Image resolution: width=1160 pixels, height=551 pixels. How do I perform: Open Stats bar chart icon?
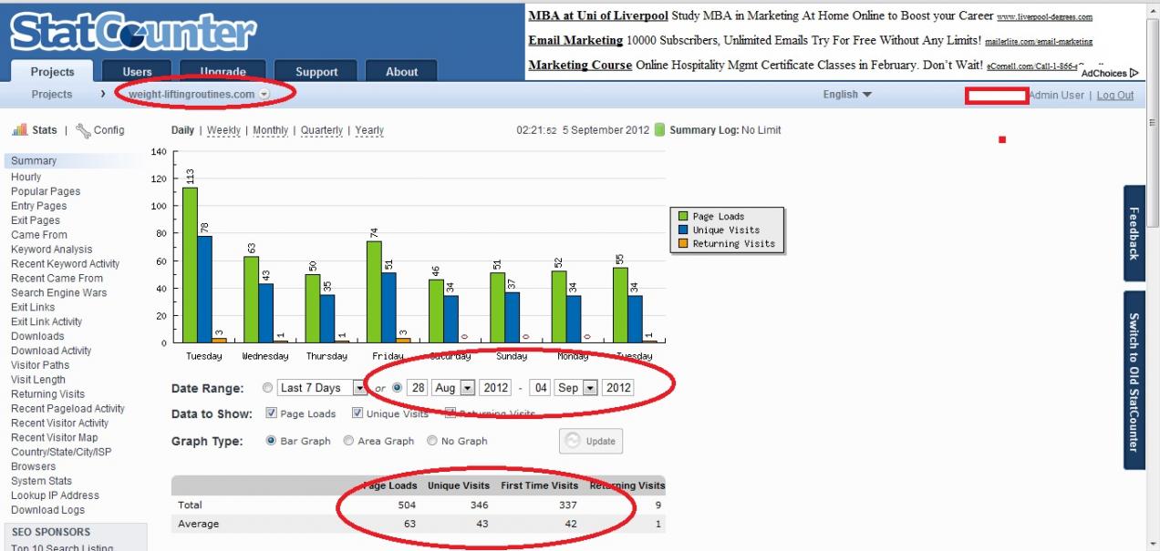[19, 130]
